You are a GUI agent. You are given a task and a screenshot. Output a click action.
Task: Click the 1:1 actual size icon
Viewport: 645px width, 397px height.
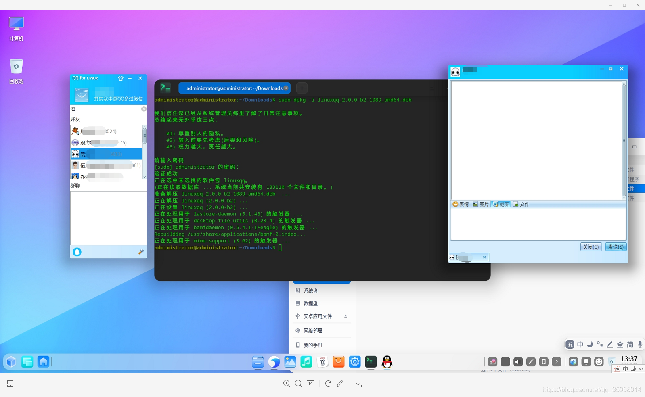tap(310, 384)
